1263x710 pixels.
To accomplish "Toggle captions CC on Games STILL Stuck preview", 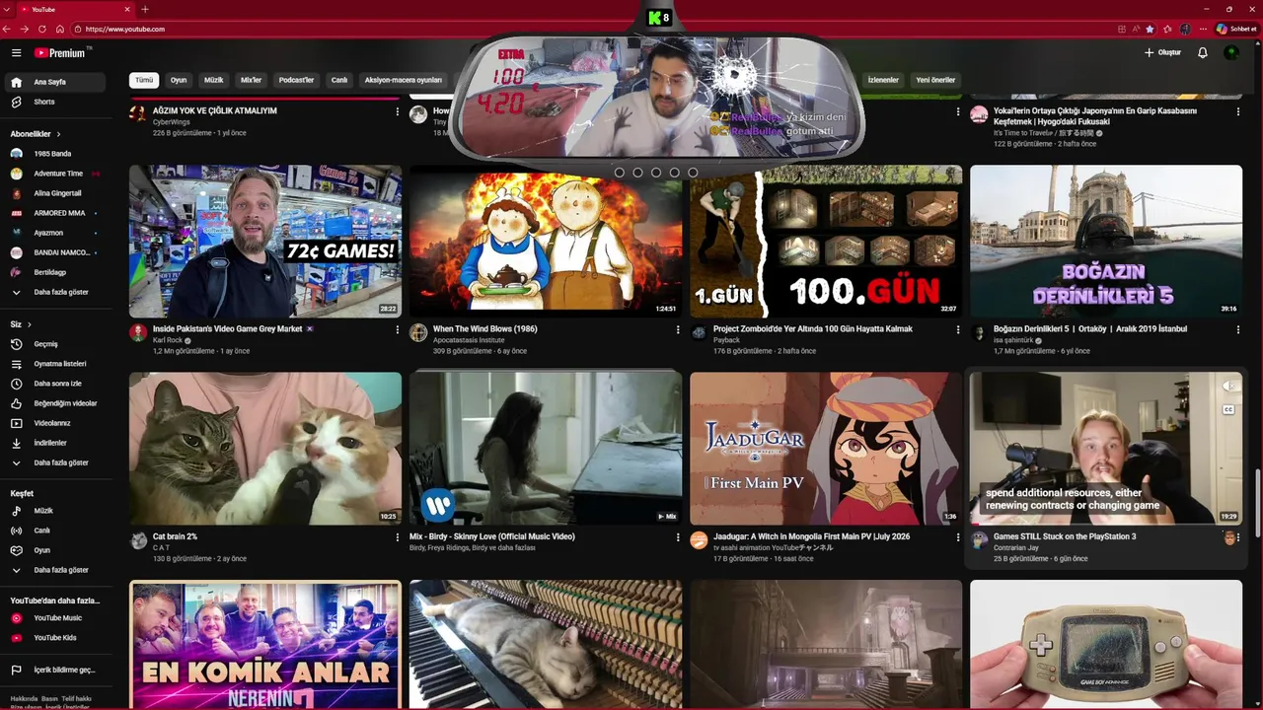I will (1228, 409).
